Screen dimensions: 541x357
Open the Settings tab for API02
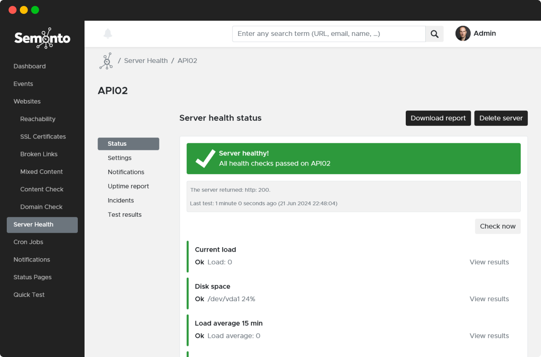click(120, 158)
